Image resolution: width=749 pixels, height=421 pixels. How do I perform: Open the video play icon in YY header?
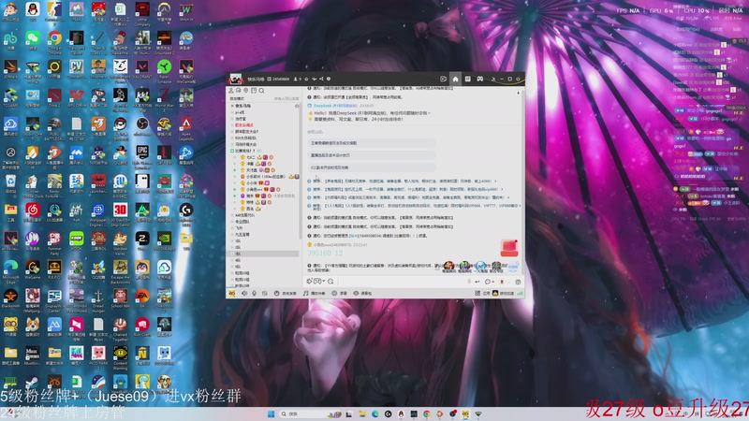tap(443, 79)
